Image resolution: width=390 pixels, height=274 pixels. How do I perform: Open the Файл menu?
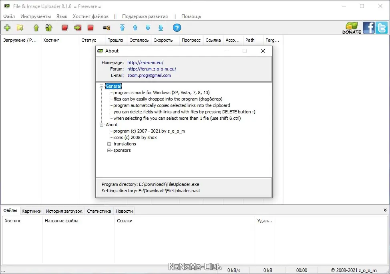[9, 16]
